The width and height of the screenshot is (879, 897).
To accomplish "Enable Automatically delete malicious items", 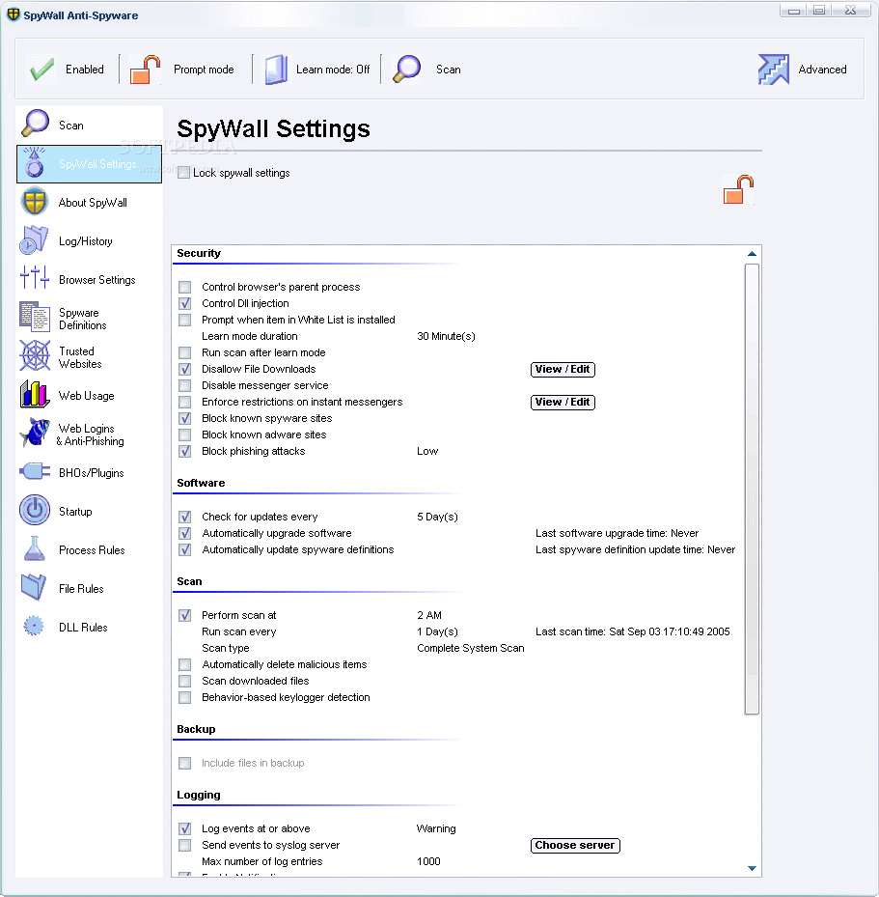I will [x=184, y=664].
